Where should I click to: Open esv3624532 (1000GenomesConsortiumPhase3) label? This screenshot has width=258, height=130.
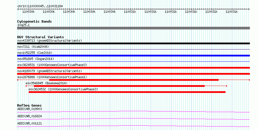63,89
